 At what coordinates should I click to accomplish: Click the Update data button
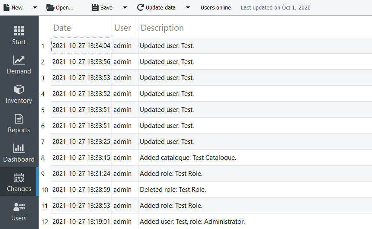click(156, 7)
